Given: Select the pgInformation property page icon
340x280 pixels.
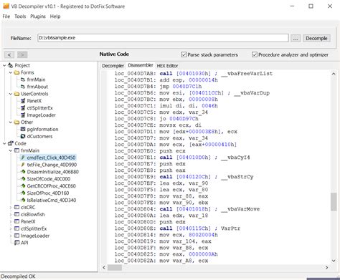Looking at the screenshot, I should [x=23, y=129].
